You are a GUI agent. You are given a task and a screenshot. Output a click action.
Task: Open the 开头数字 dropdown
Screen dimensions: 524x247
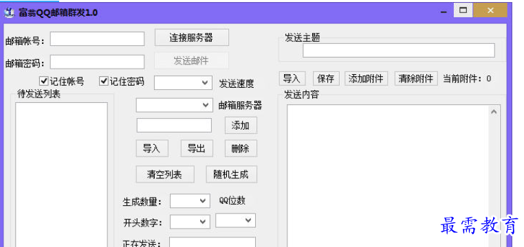[190, 222]
